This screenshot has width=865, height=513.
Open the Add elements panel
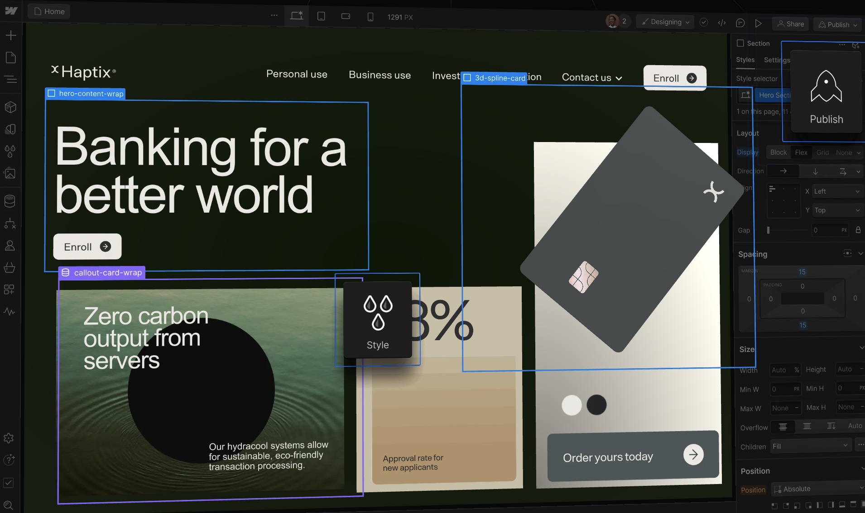pos(11,35)
